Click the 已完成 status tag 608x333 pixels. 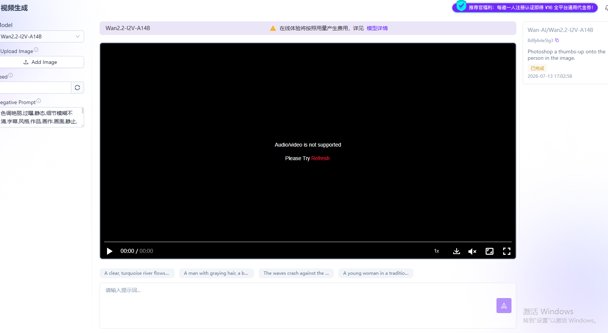click(x=537, y=68)
